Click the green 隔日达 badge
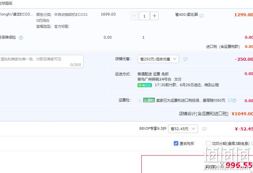Screen dimensions: 253x173 (145, 85)
